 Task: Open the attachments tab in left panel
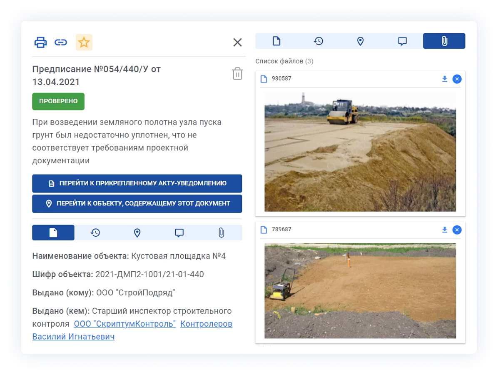[221, 232]
